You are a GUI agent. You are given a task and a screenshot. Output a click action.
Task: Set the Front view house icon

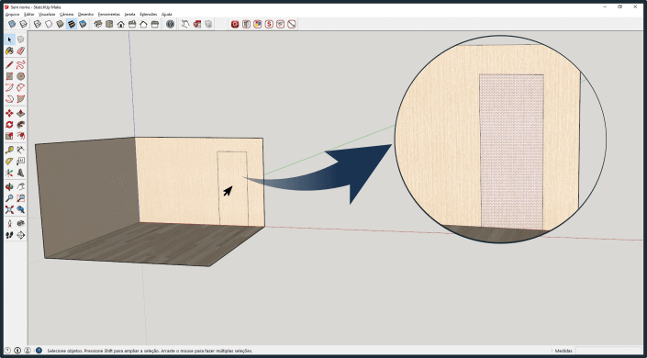121,25
